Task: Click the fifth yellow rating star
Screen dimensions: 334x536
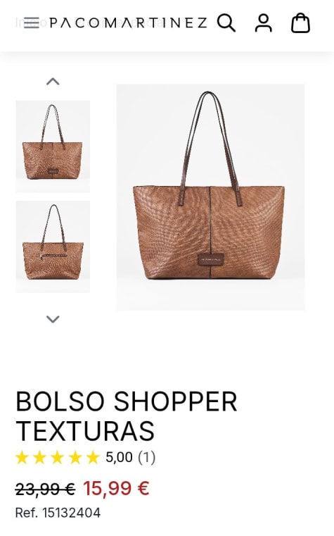Action: pos(92,457)
